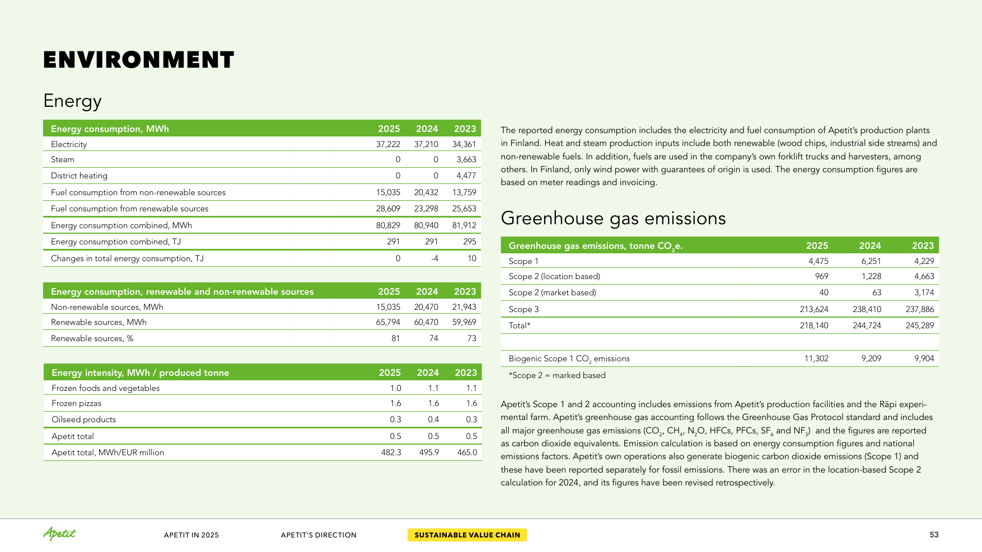Click the Steam row label
982x552 pixels.
tap(63, 159)
